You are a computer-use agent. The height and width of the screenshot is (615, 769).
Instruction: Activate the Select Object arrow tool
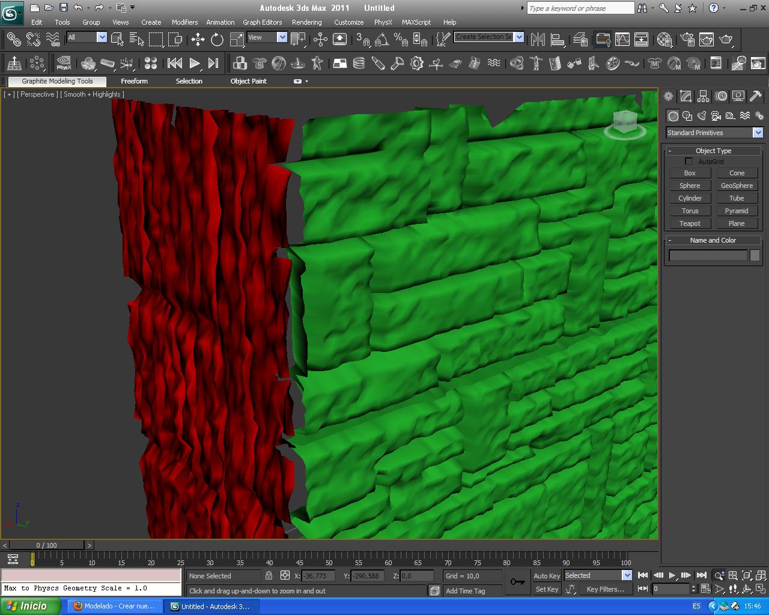118,40
